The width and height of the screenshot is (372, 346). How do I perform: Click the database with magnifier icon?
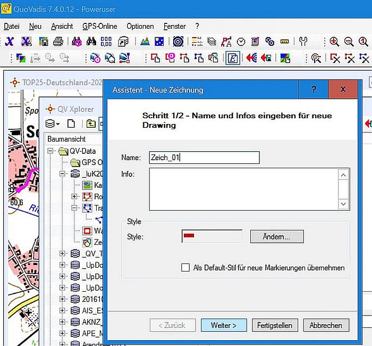pos(110,58)
